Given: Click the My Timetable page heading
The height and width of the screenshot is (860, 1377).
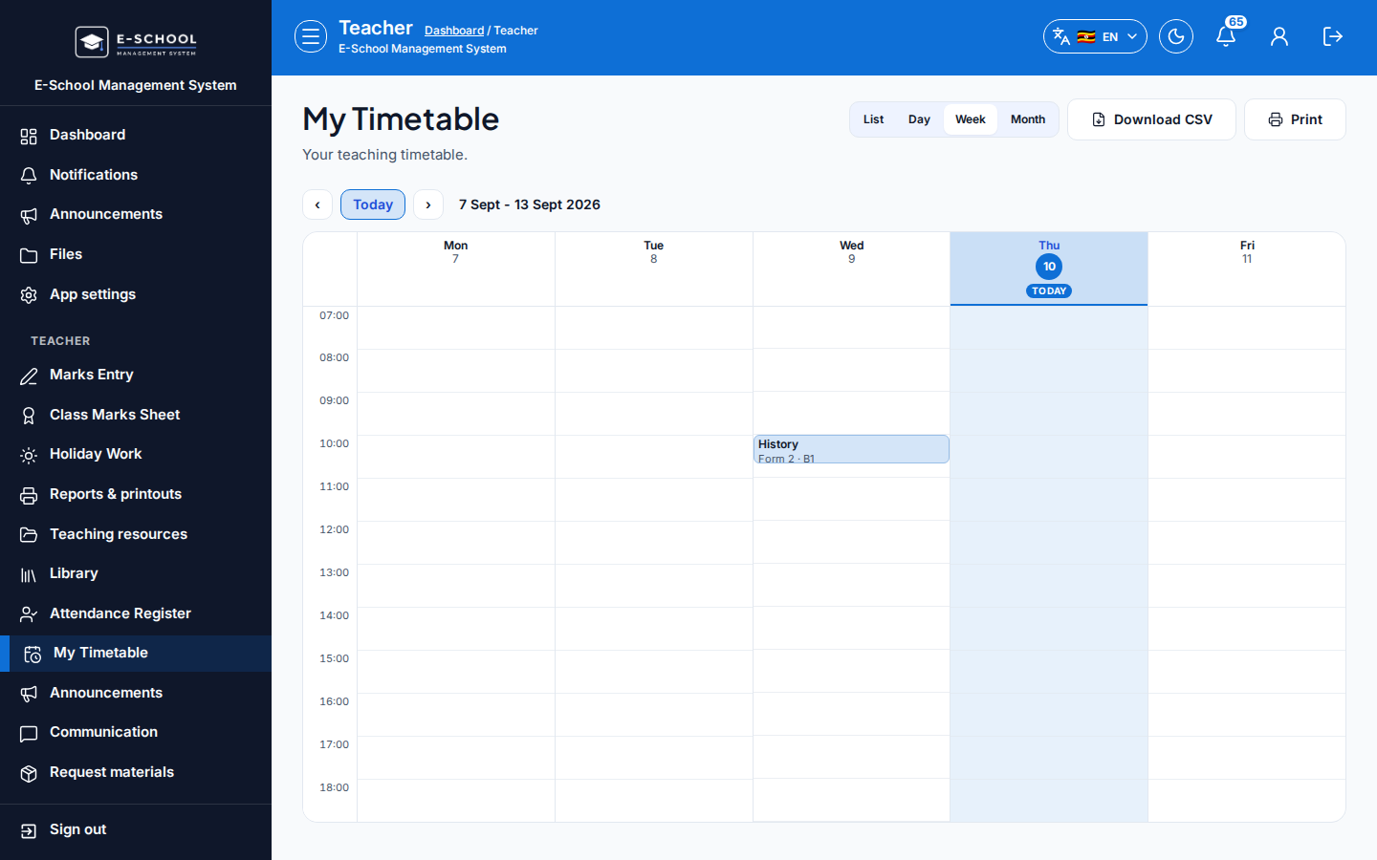Looking at the screenshot, I should pos(401,119).
